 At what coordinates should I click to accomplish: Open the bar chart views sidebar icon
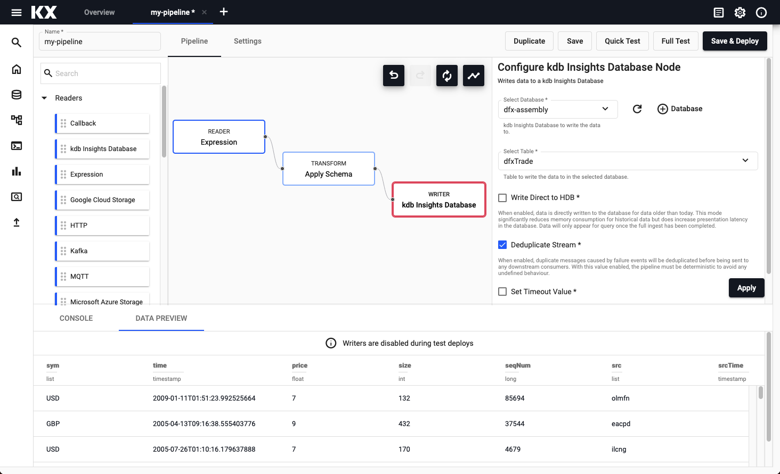17,171
